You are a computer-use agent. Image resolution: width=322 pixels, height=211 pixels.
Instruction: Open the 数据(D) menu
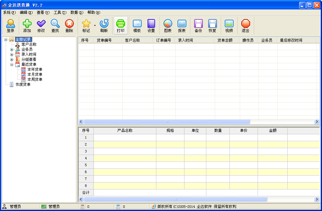77,13
